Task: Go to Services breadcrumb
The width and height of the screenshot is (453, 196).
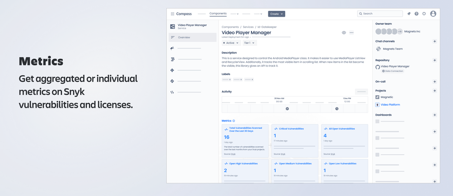Action: (248, 27)
